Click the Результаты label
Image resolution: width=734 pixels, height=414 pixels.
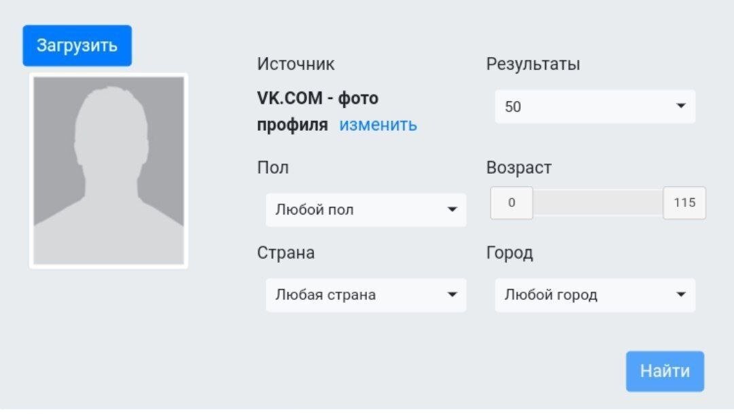[534, 64]
